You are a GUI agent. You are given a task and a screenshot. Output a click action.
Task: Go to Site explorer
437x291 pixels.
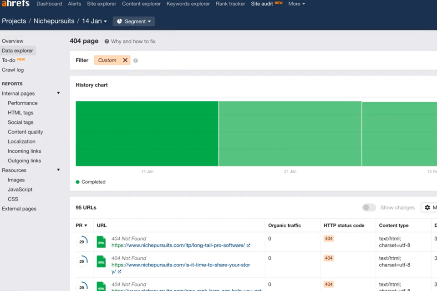pos(102,4)
